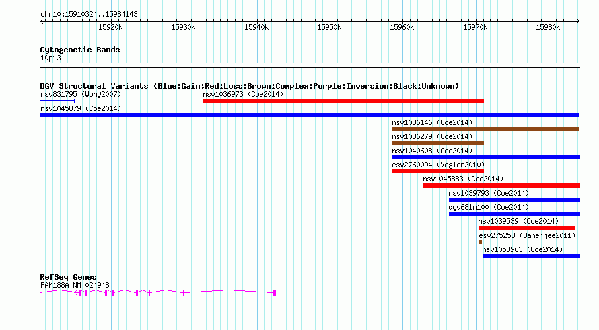Open the nsv831795 (Wong2007) label

81,94
